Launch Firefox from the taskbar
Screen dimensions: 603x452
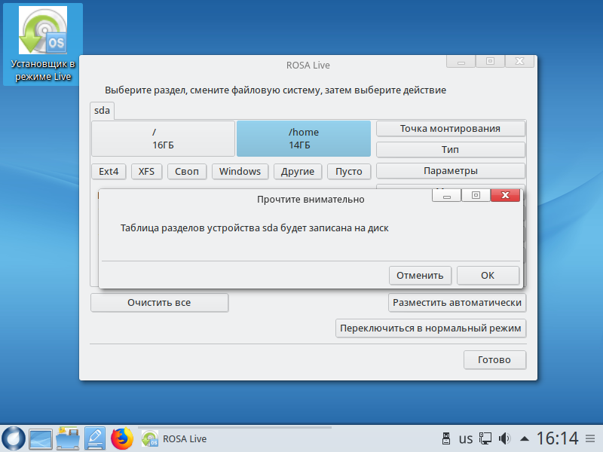(x=121, y=438)
